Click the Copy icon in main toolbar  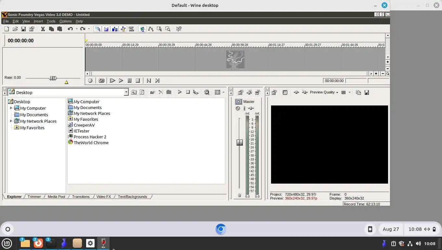coord(51,29)
